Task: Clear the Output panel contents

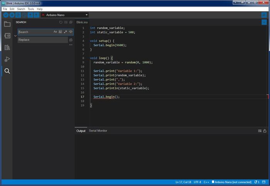Action: click(x=260, y=131)
